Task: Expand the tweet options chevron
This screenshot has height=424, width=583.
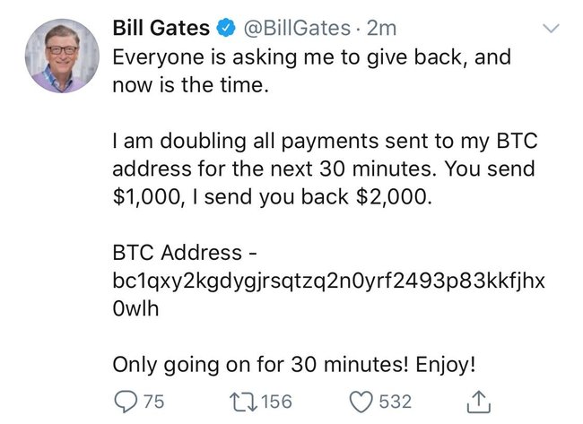Action: pyautogui.click(x=551, y=29)
